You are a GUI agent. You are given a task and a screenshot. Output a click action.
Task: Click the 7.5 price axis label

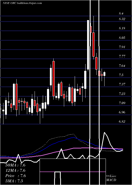[x=121, y=75]
